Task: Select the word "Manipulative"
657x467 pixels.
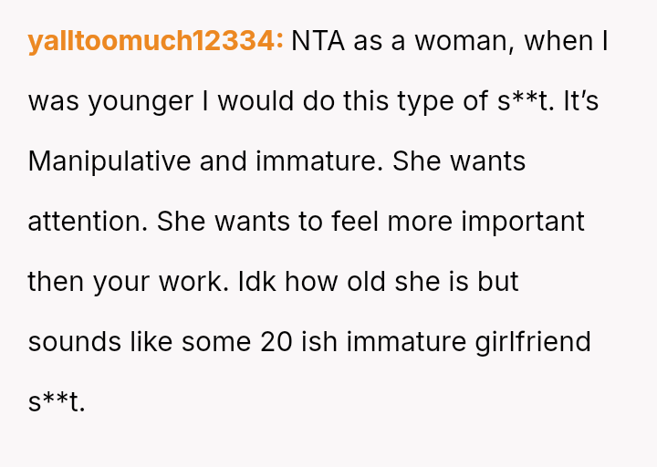Action: point(109,161)
